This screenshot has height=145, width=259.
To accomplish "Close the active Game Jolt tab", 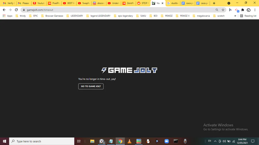I will tap(162, 3).
